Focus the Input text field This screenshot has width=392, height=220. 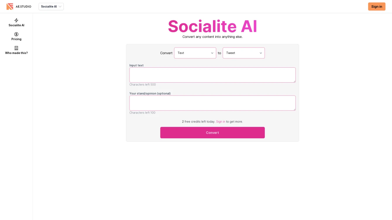(x=212, y=75)
